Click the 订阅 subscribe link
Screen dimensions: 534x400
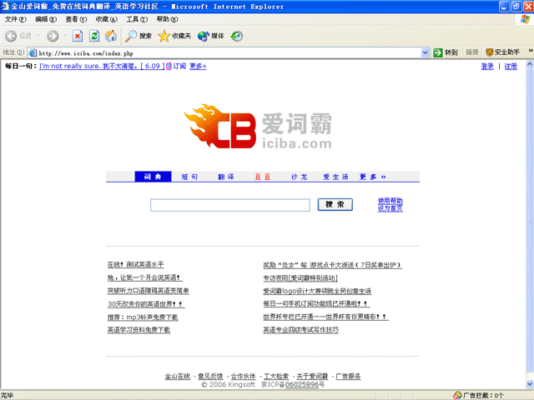coord(179,66)
